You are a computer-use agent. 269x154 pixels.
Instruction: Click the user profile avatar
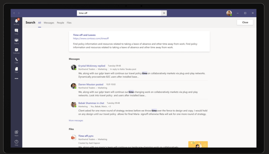(x=229, y=13)
